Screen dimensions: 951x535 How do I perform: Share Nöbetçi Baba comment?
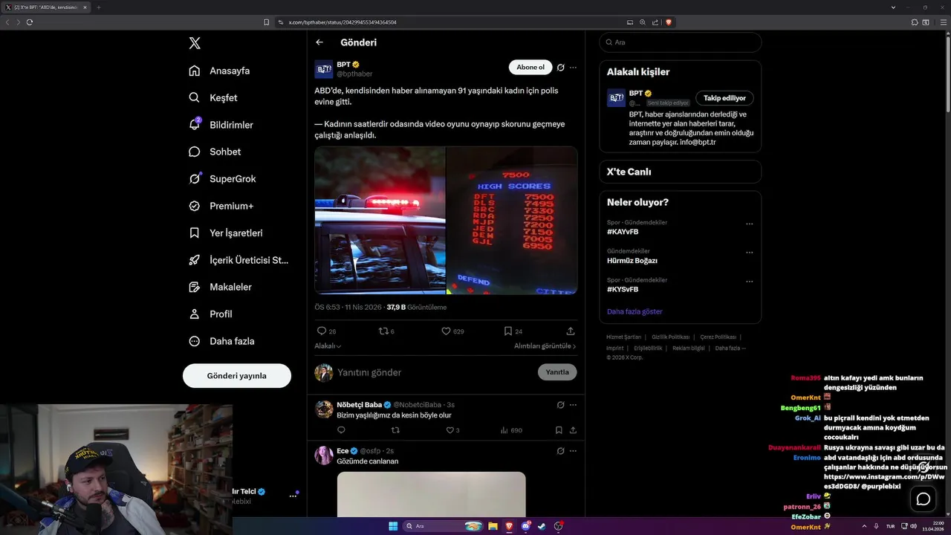(573, 430)
